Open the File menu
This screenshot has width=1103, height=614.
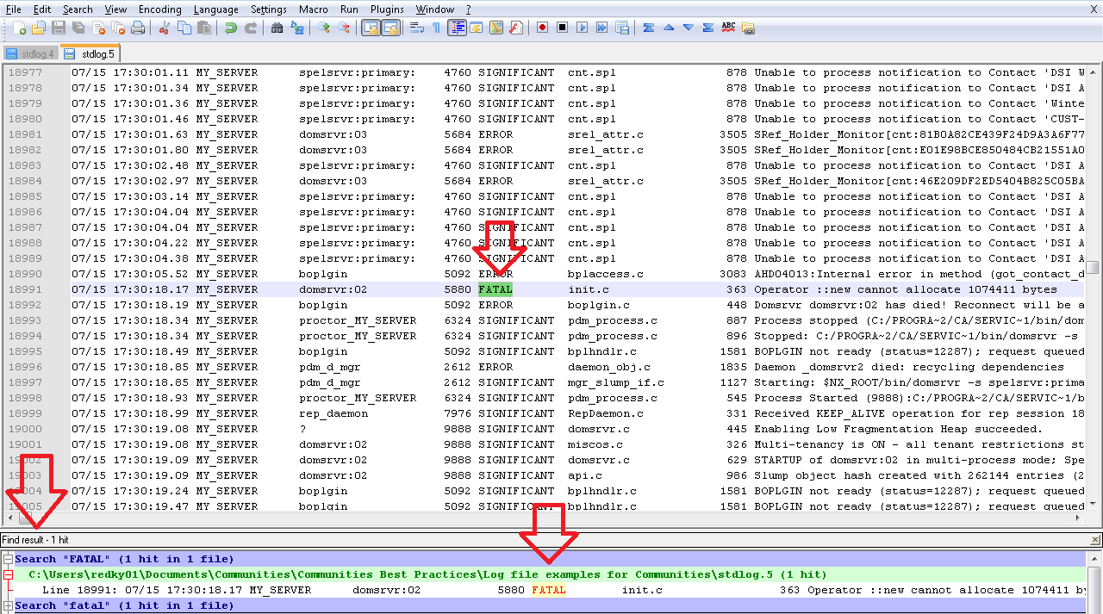tap(14, 9)
